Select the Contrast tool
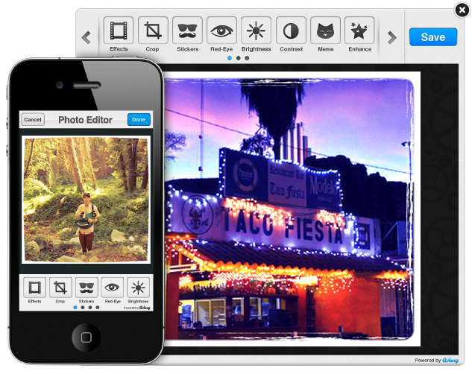The height and width of the screenshot is (374, 472). [x=291, y=31]
